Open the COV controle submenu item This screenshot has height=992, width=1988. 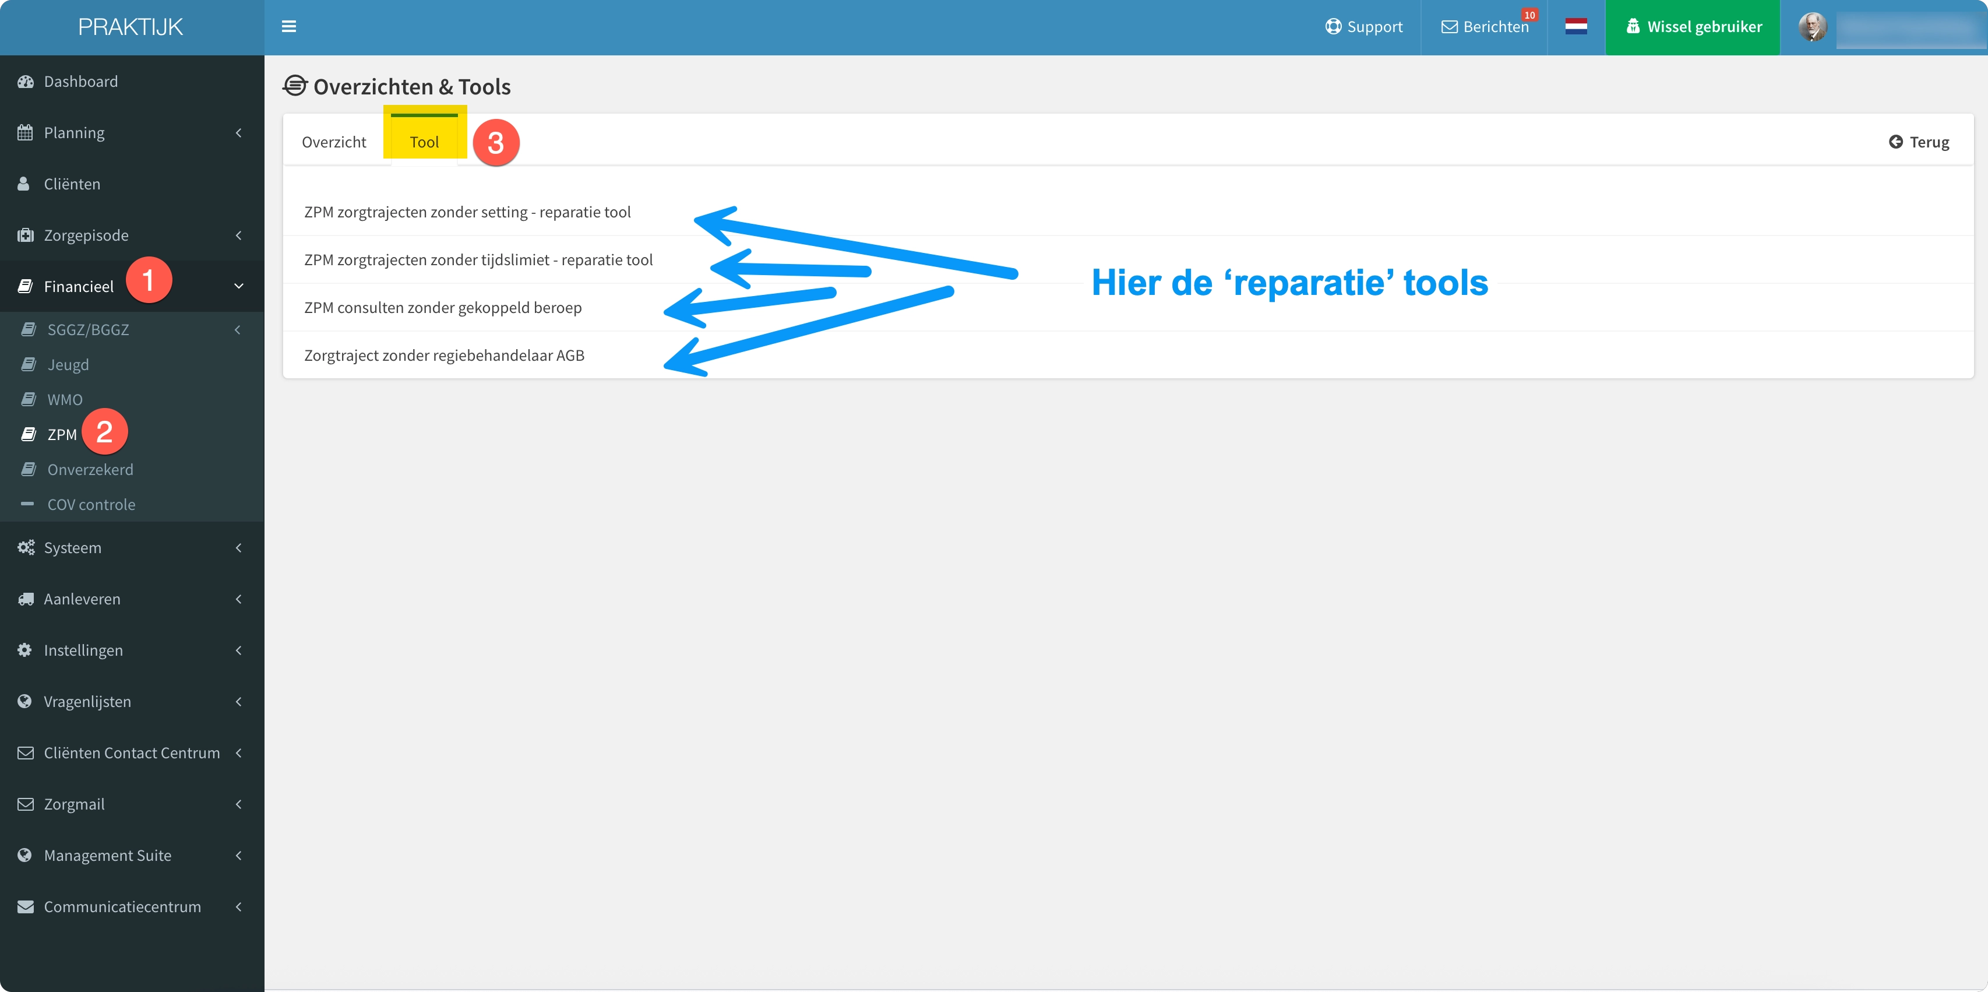[x=132, y=504]
